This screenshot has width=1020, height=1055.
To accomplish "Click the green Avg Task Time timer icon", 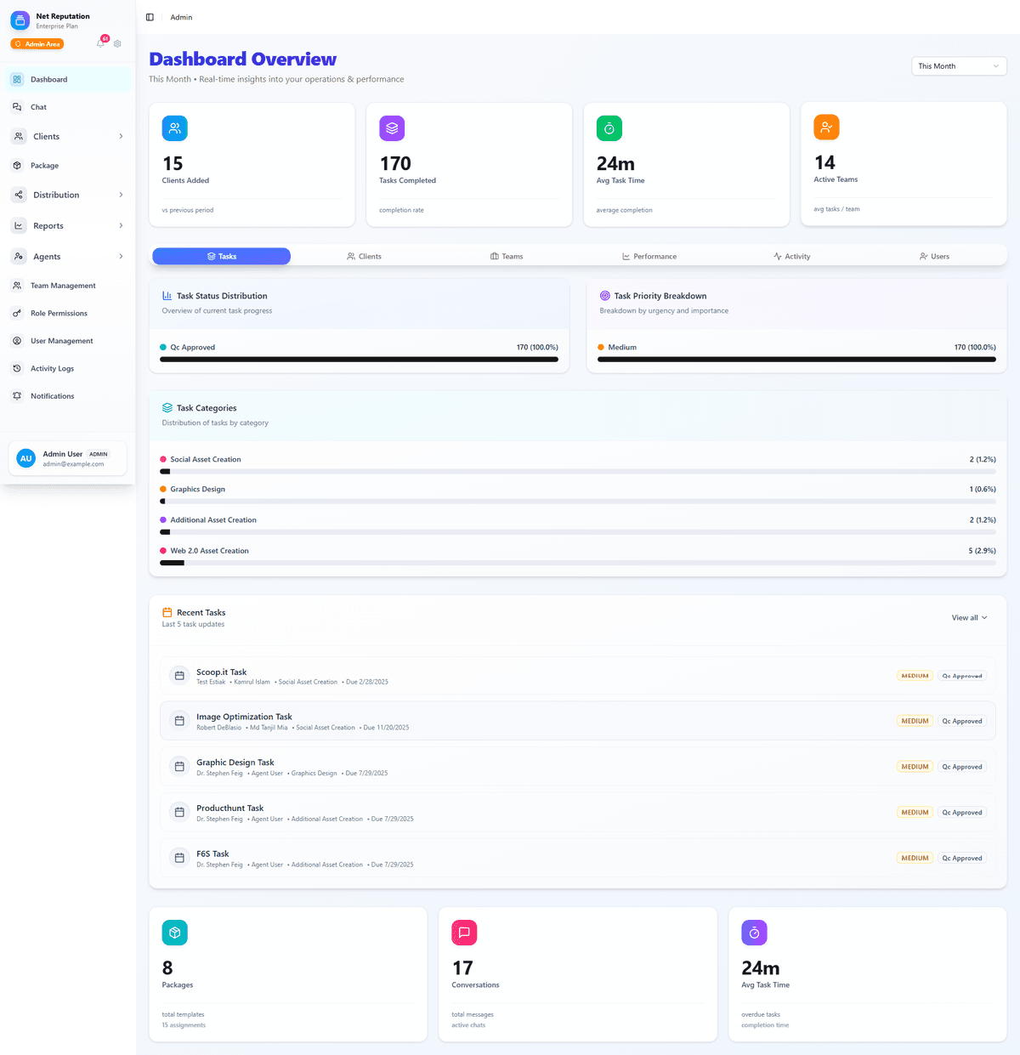I will pos(609,128).
